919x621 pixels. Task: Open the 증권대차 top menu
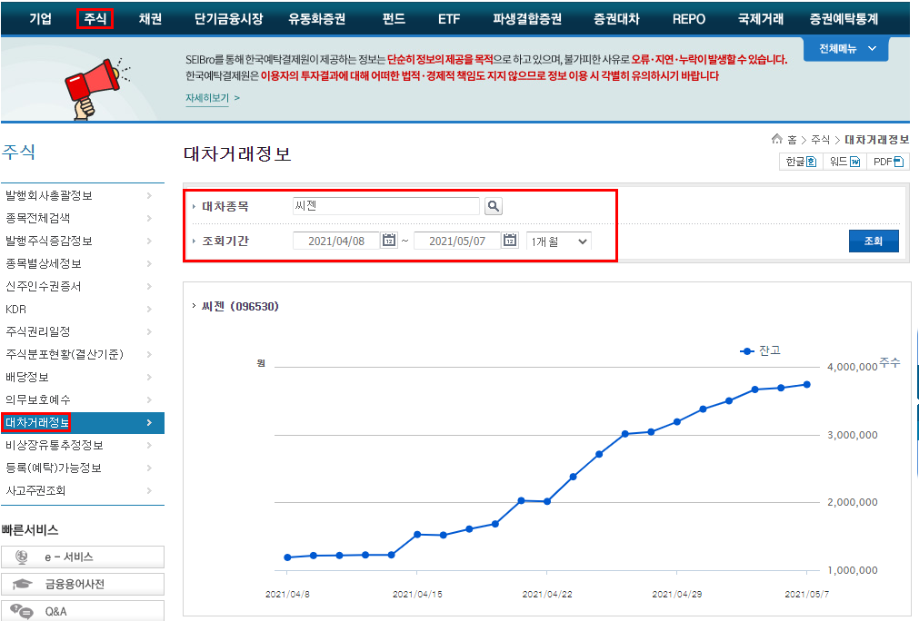pos(616,19)
